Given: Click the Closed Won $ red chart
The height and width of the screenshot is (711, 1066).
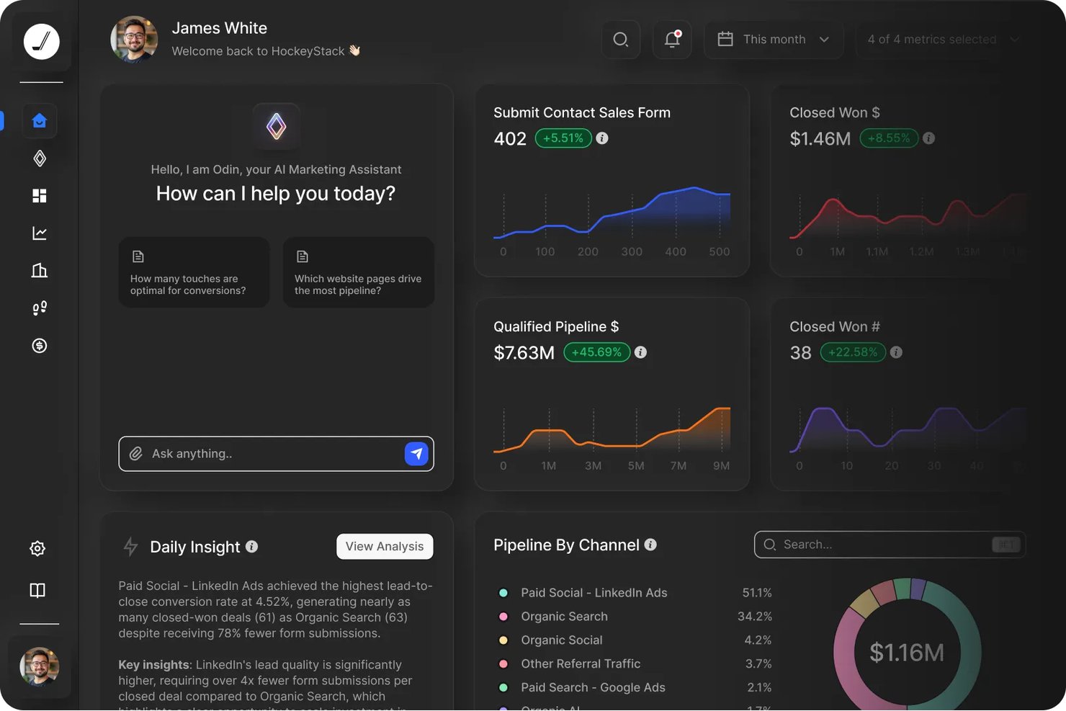Looking at the screenshot, I should 908,216.
